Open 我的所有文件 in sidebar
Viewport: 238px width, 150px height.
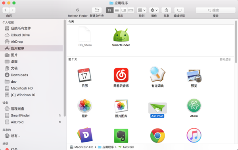(x=31, y=28)
